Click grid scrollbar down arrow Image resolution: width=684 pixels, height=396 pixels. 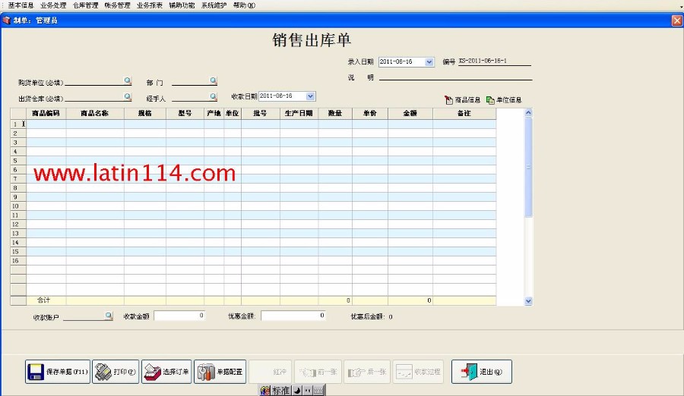(528, 301)
